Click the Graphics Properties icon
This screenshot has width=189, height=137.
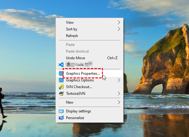click(61, 74)
